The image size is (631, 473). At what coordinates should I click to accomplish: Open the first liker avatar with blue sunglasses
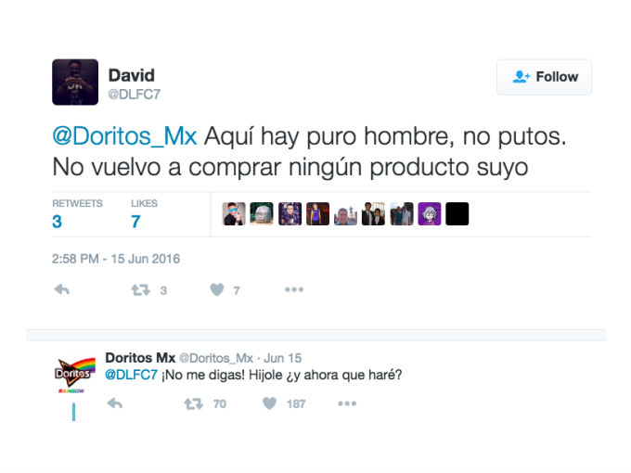click(234, 213)
